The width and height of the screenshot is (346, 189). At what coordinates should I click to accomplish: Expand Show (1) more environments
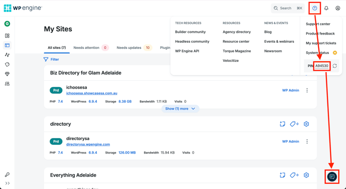[180, 109]
